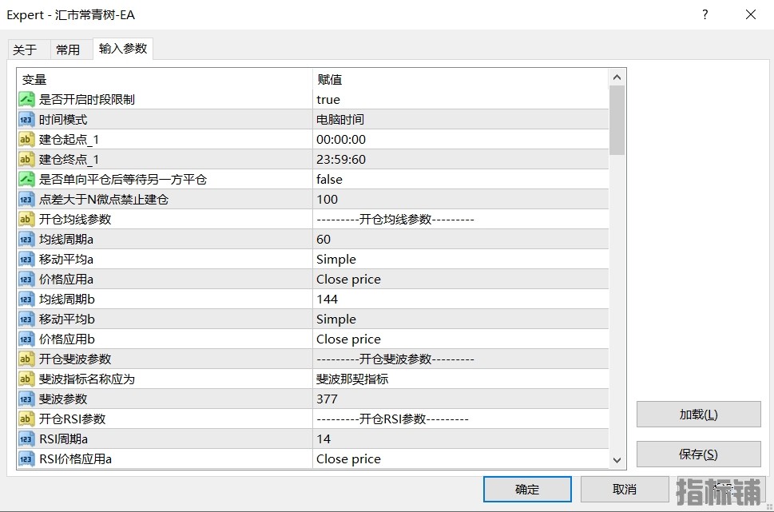Click the value 14 for RSI周期a
The height and width of the screenshot is (512, 774).
point(461,439)
